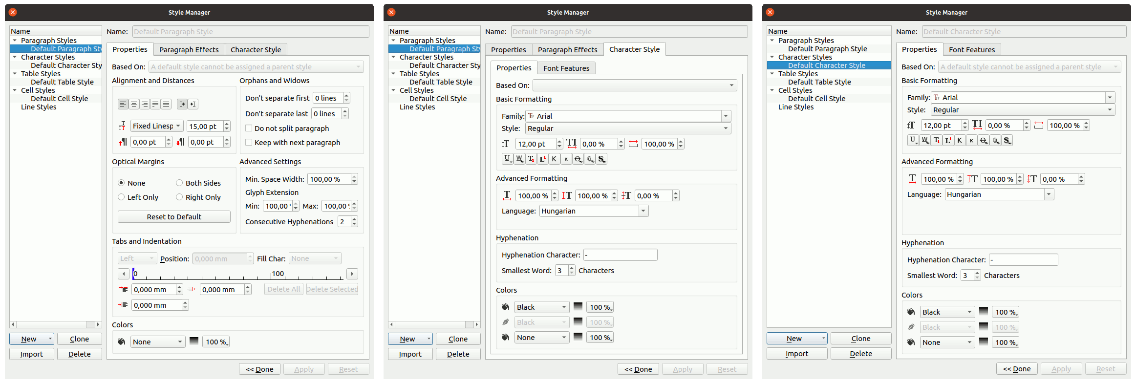Toggle Underline in middle panel's formatting row
Viewport: 1136px width, 384px height.
tap(508, 159)
